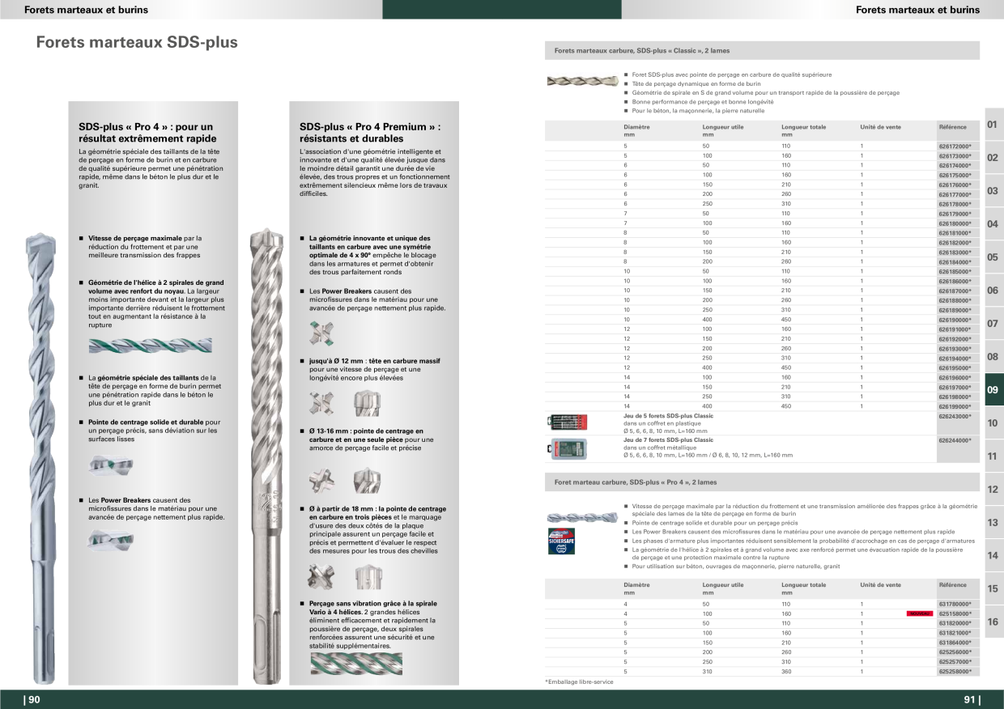This screenshot has width=1004, height=709.
Task: Click heading 'SDS-plus « Pro 4 » : pour un résultat extrêmement rapide'
Action: tap(147, 133)
